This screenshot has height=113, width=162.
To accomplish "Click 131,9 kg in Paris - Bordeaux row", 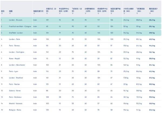I will [139, 97].
